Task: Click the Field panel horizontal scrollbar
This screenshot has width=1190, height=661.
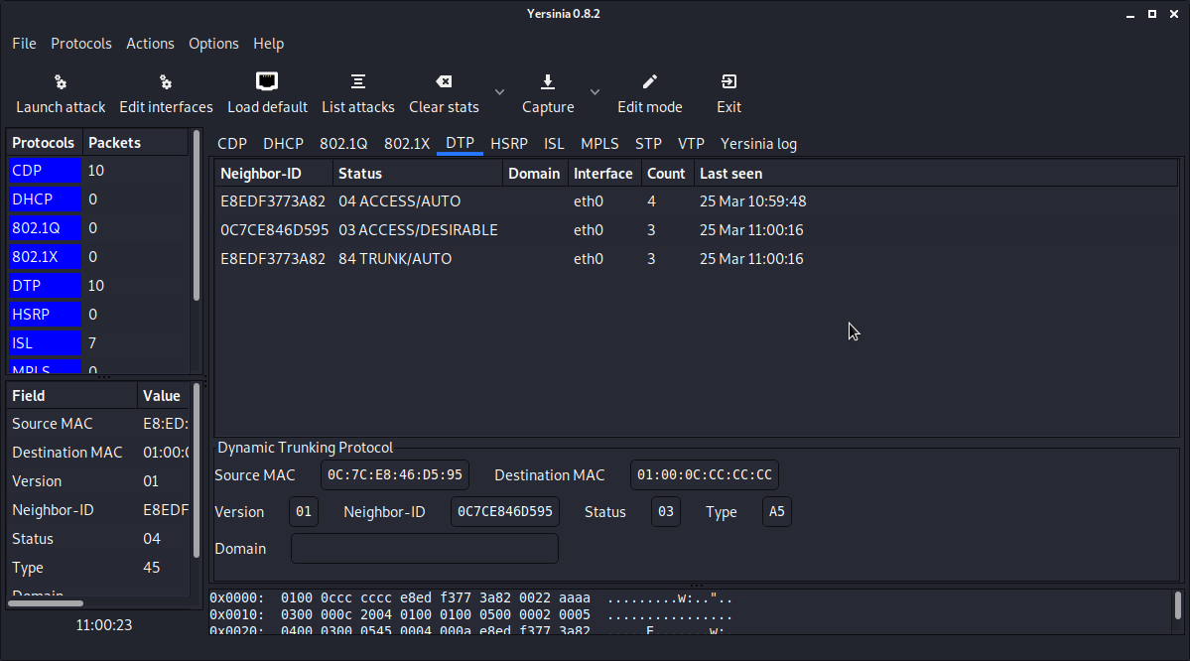Action: [x=46, y=603]
